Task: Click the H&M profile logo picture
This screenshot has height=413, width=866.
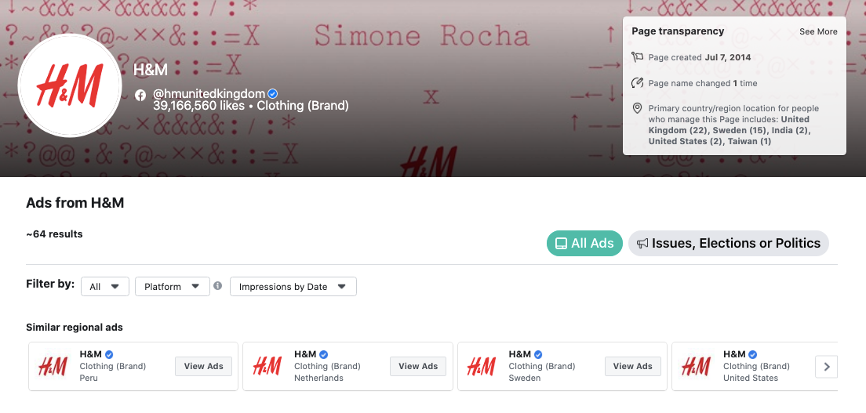Action: click(70, 85)
